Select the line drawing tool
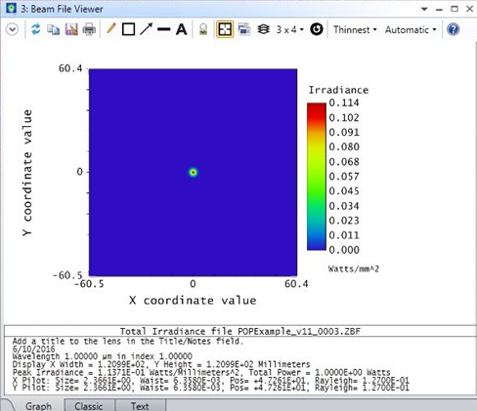The height and width of the screenshot is (411, 477). coord(163,29)
